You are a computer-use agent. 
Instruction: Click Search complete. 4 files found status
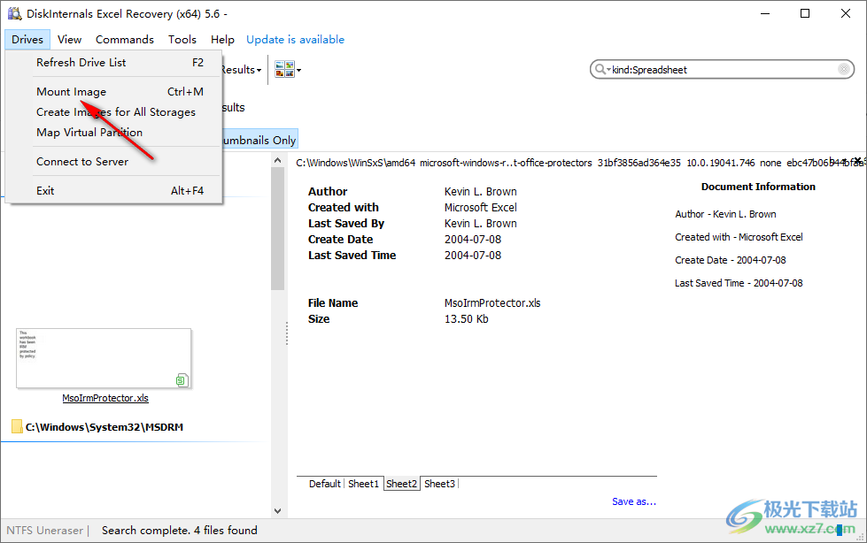(x=180, y=531)
